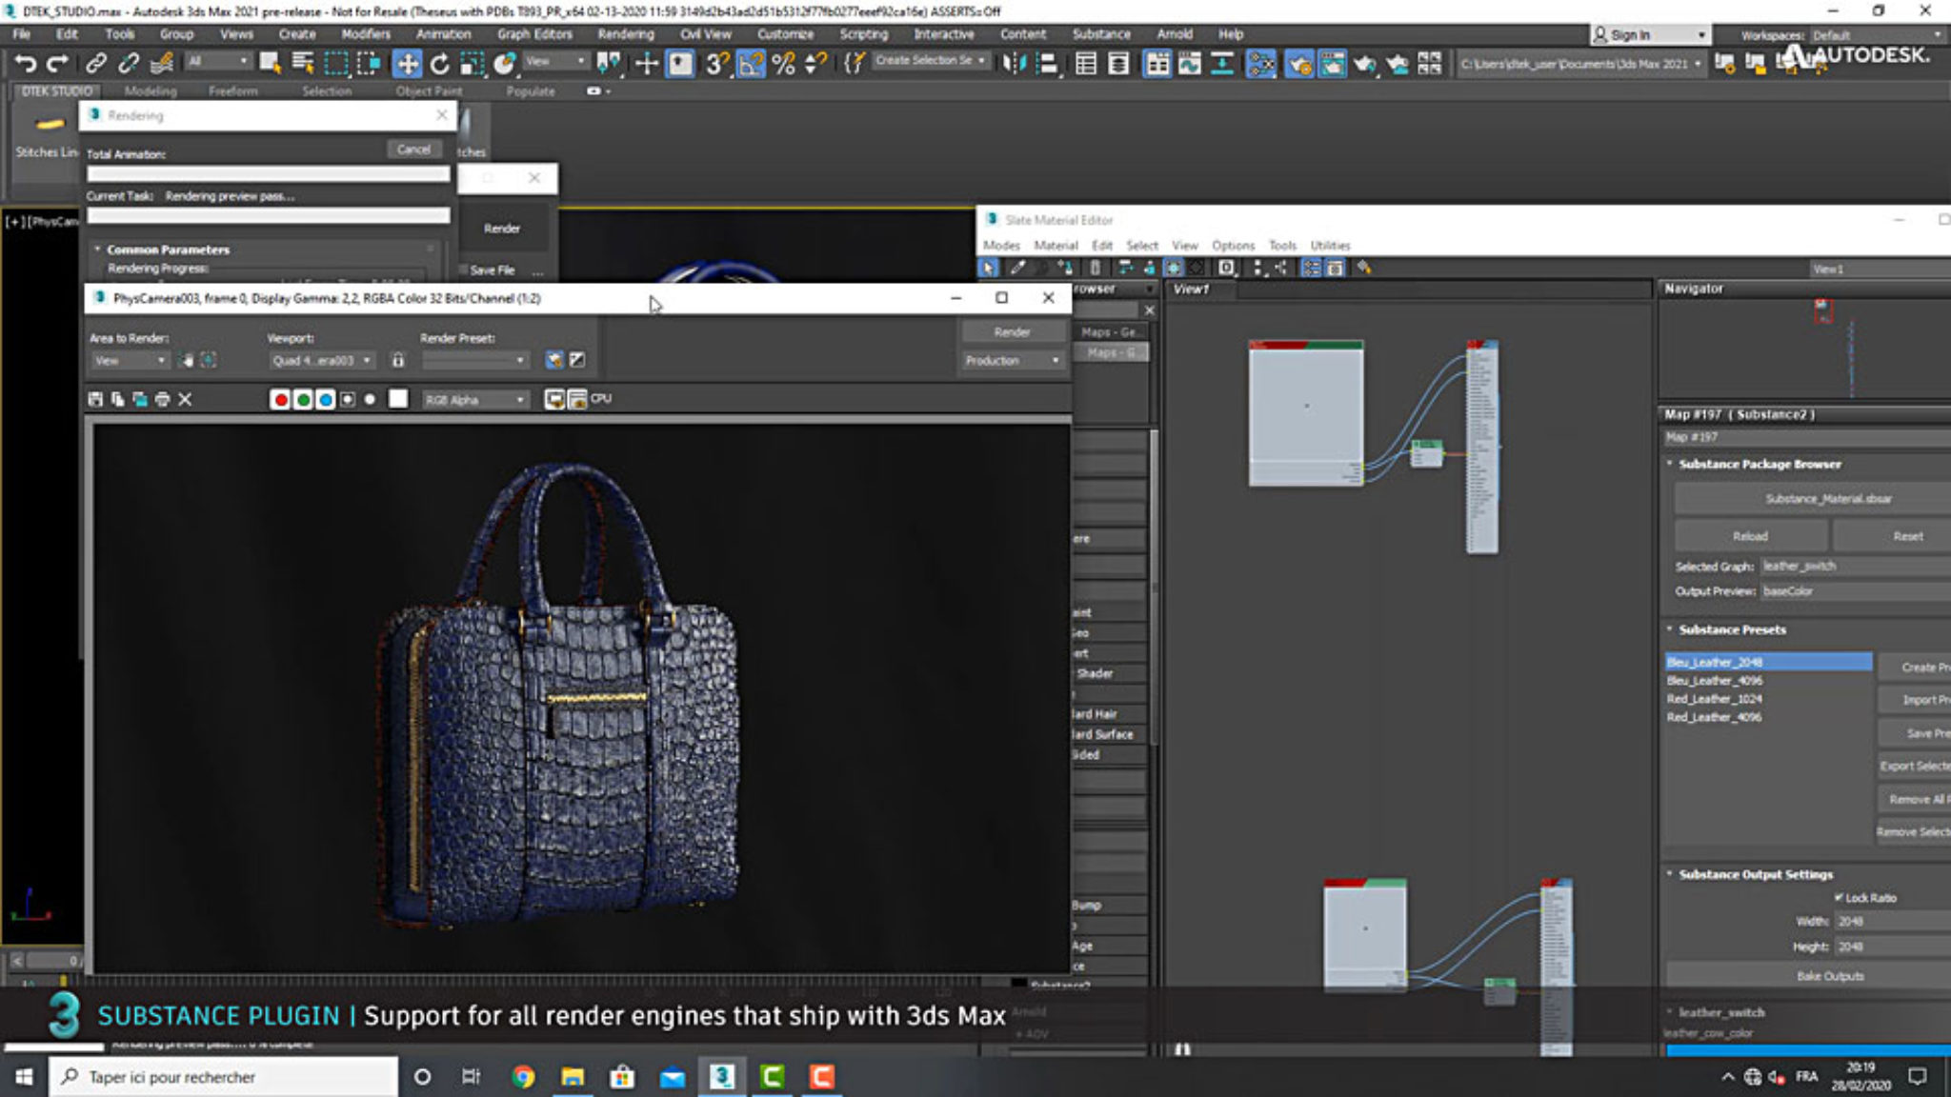Open the Sign In dropdown

tap(1651, 34)
